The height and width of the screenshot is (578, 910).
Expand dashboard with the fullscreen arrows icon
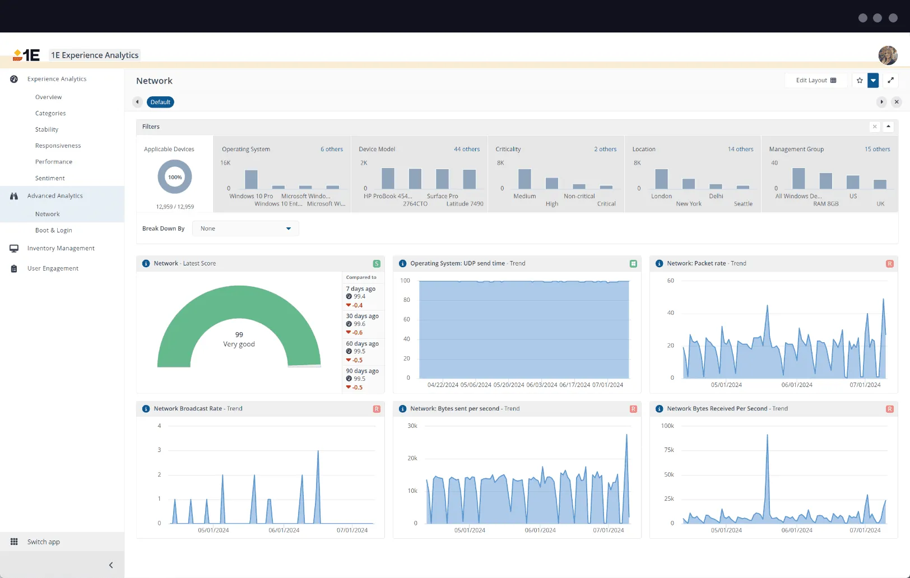pos(891,81)
